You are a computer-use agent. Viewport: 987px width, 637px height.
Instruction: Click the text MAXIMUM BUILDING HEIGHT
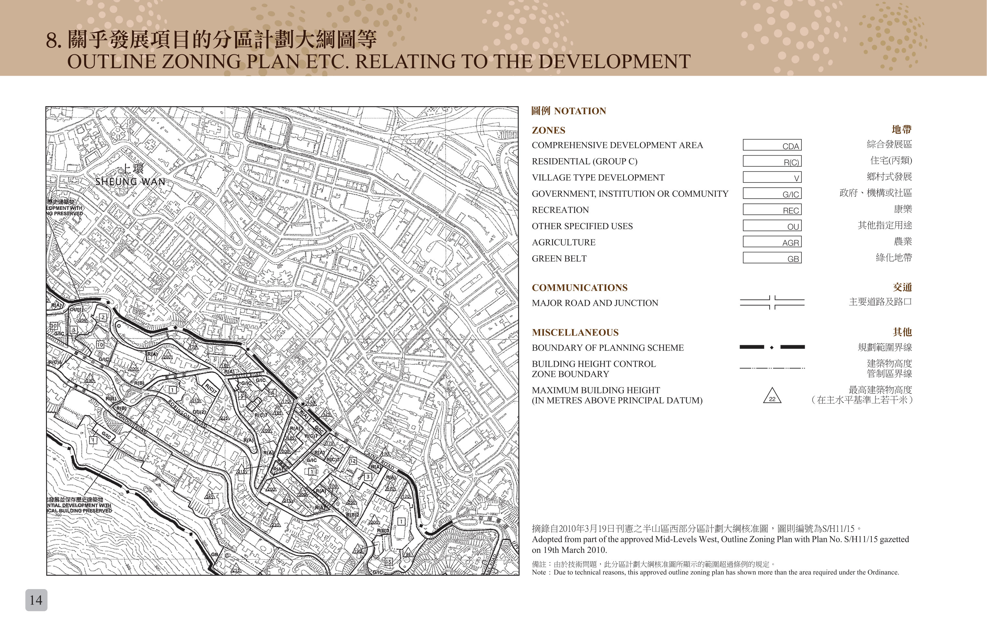[596, 390]
